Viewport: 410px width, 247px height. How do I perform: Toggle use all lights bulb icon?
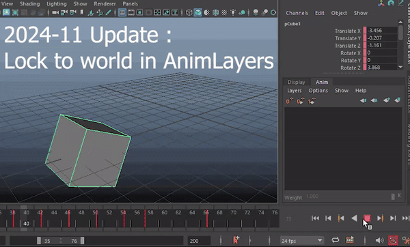pos(233,12)
